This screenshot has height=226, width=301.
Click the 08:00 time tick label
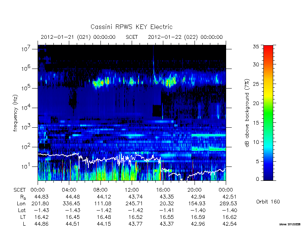[100, 190]
